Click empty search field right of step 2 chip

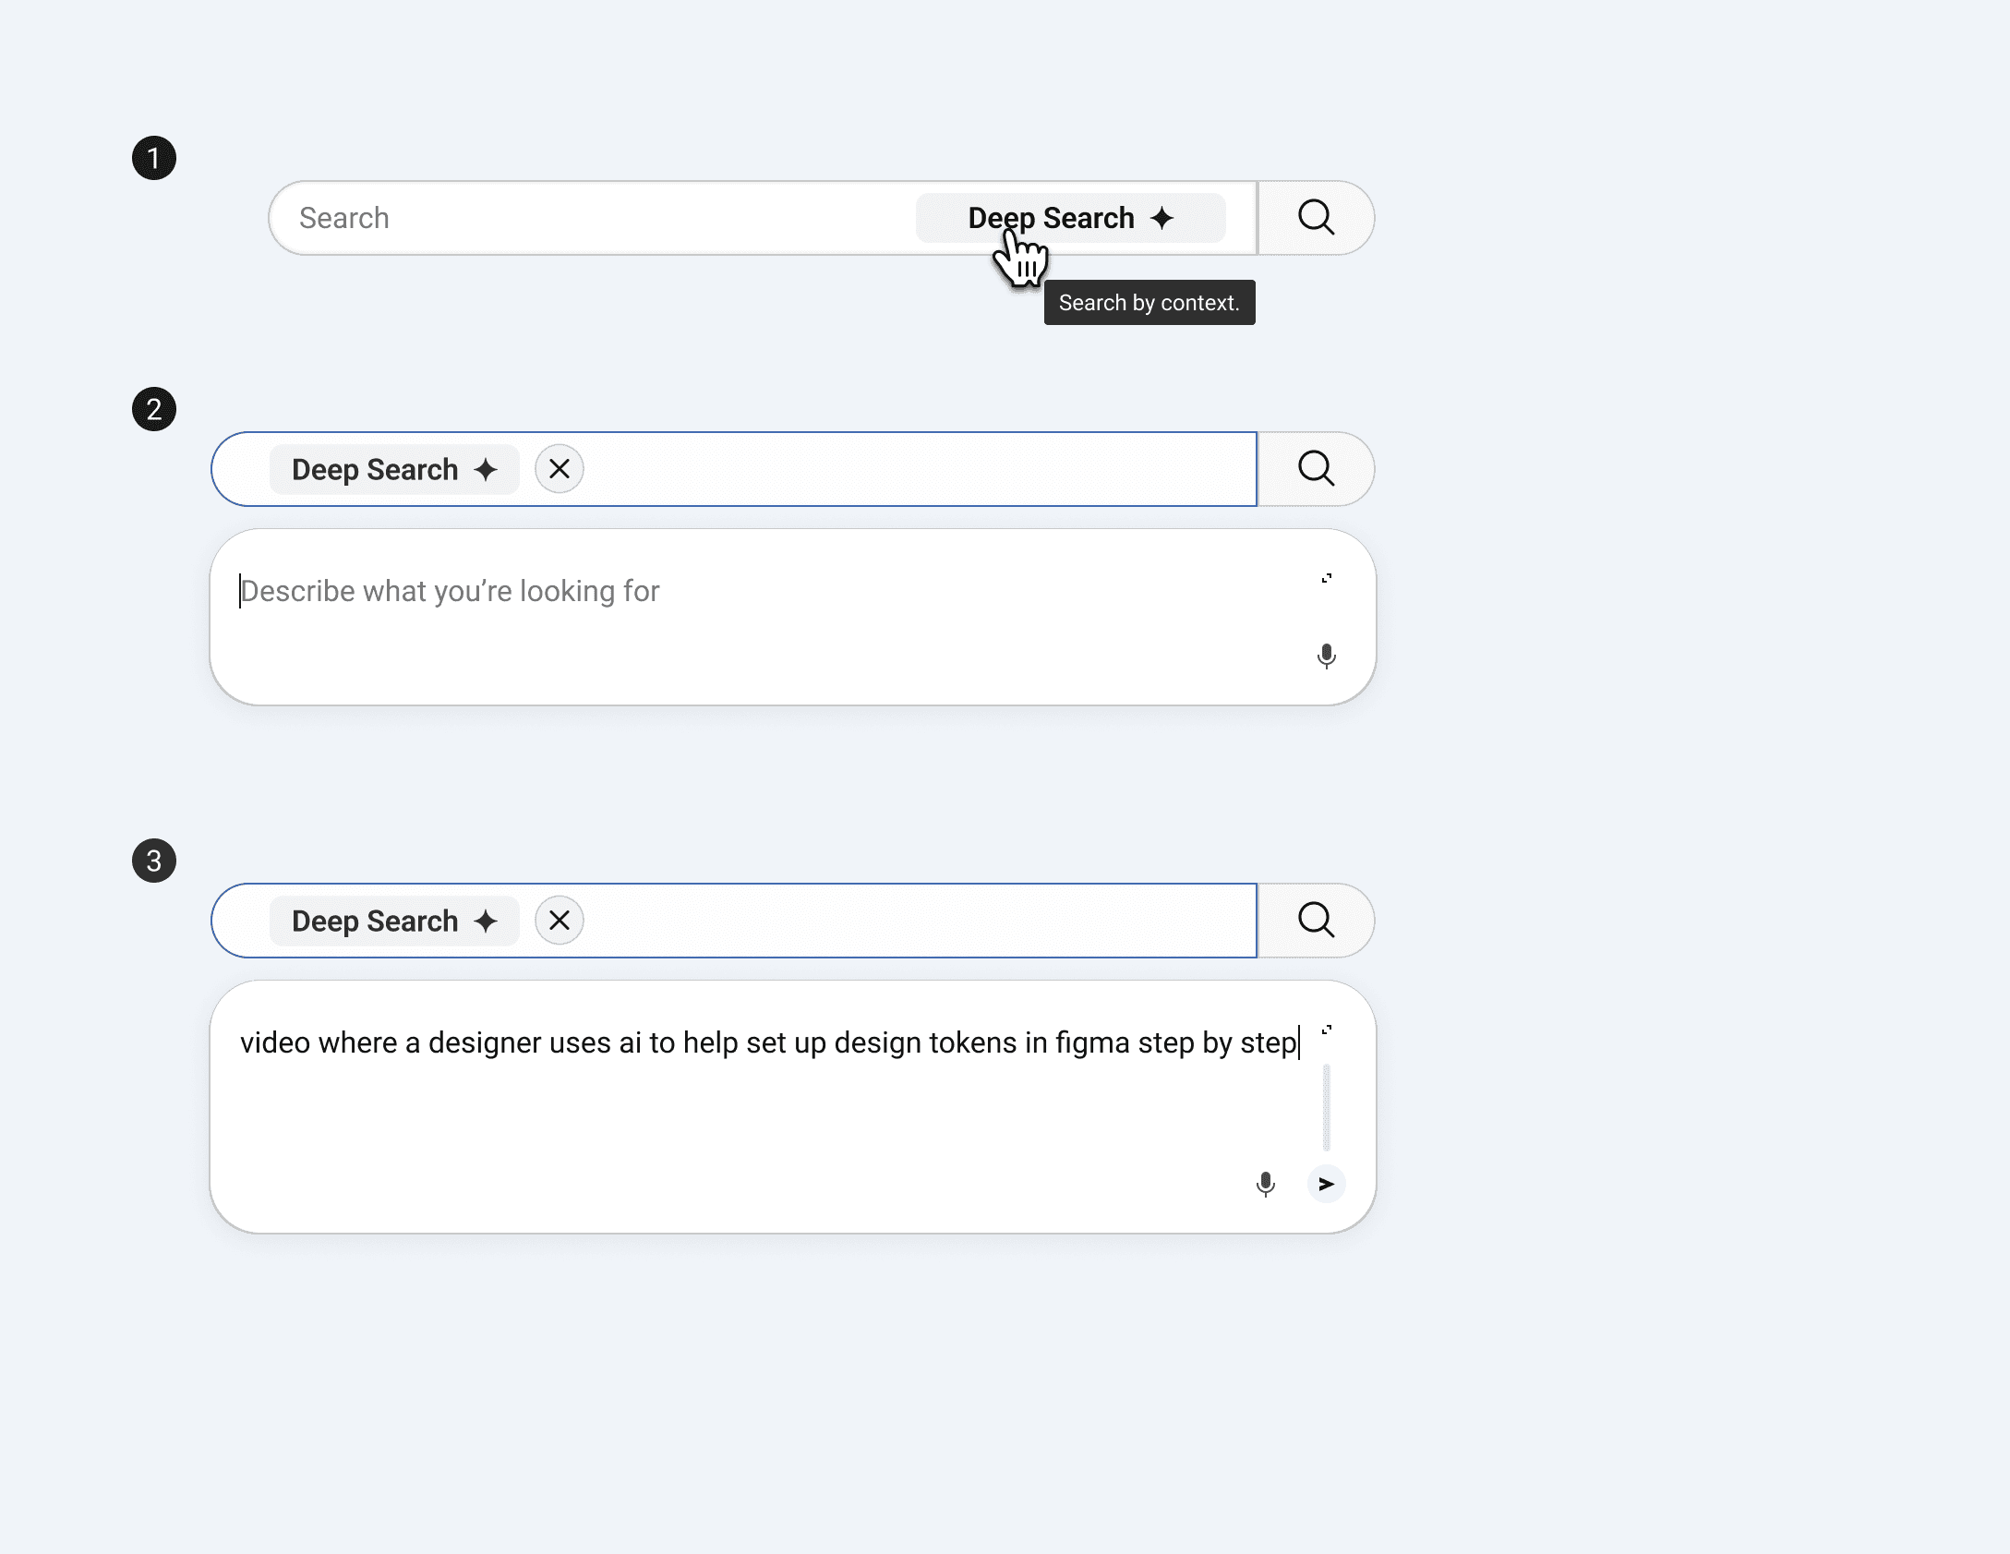[914, 469]
